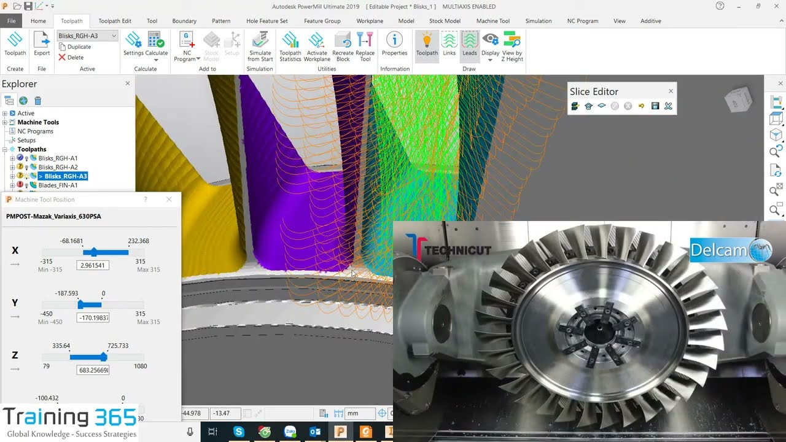Click the Export toolpath icon
786x442 pixels.
click(x=42, y=40)
